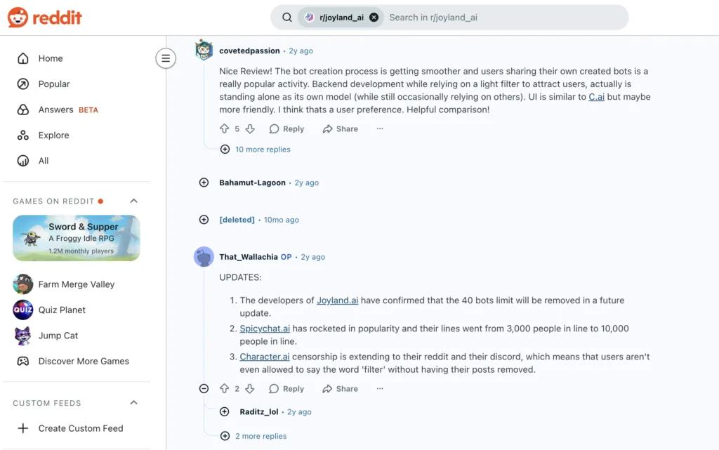Toggle the sidebar navigation hamburger button

point(166,58)
